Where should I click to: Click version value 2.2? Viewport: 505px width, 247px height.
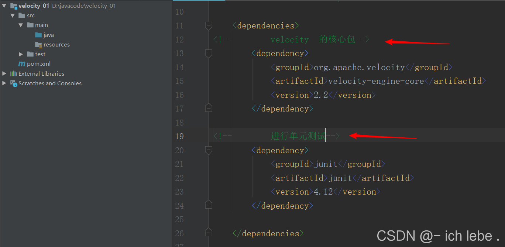[321, 95]
